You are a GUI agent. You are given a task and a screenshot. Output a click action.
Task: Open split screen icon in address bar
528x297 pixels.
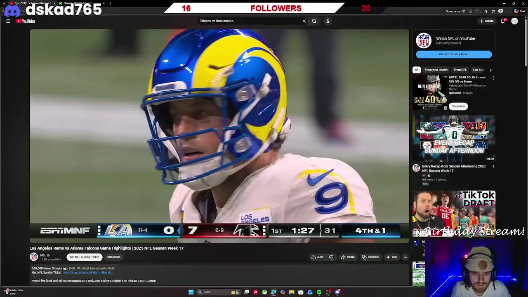(470, 11)
